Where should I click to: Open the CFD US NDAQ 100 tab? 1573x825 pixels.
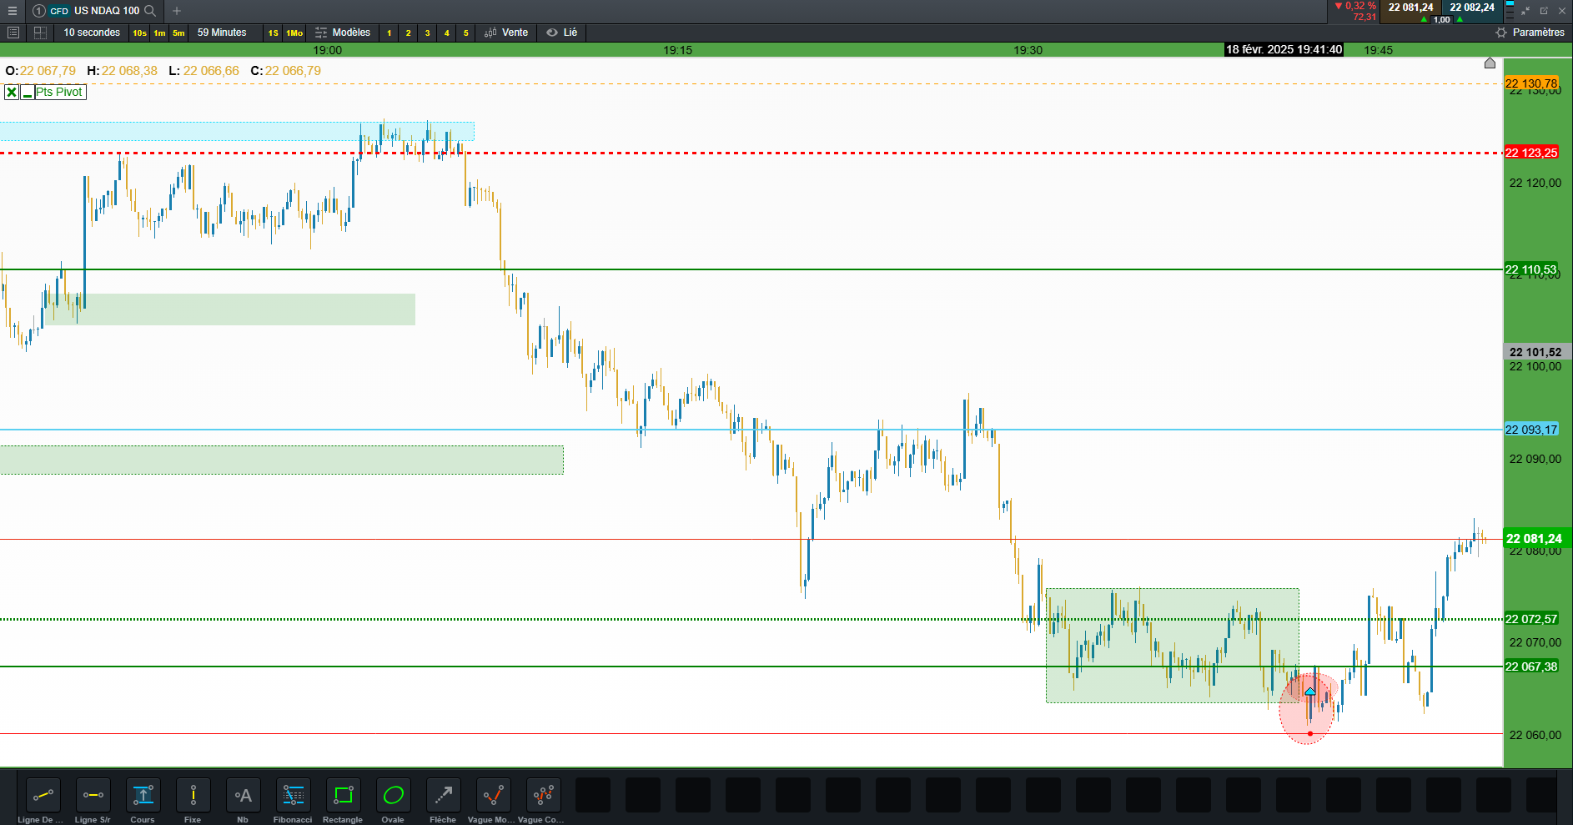(x=94, y=11)
